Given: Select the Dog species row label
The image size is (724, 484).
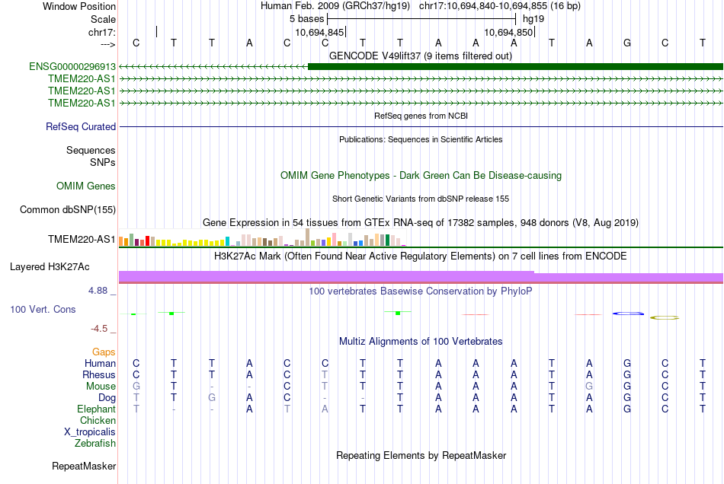Looking at the screenshot, I should (x=107, y=398).
